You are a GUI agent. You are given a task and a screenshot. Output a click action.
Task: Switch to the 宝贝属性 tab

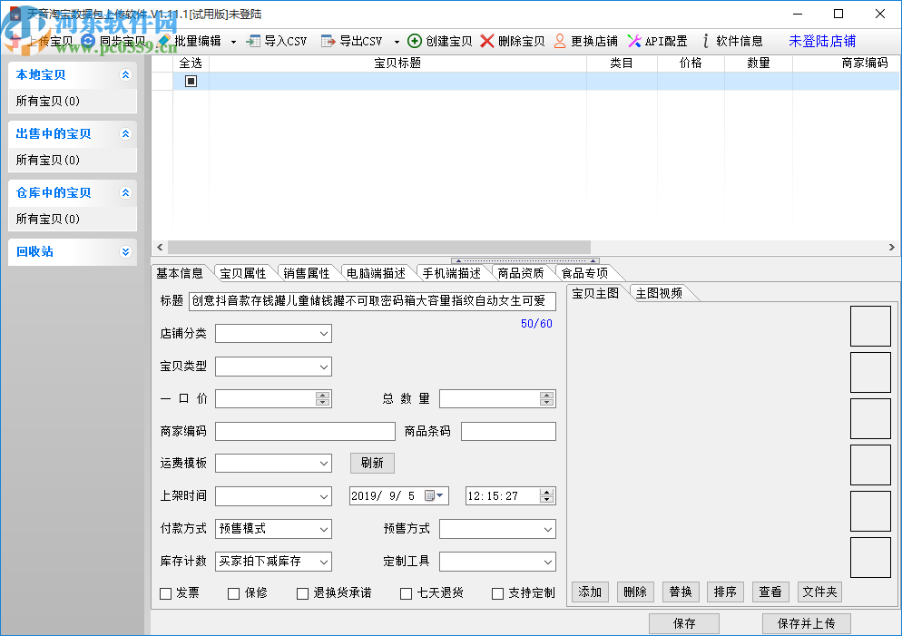pyautogui.click(x=243, y=273)
